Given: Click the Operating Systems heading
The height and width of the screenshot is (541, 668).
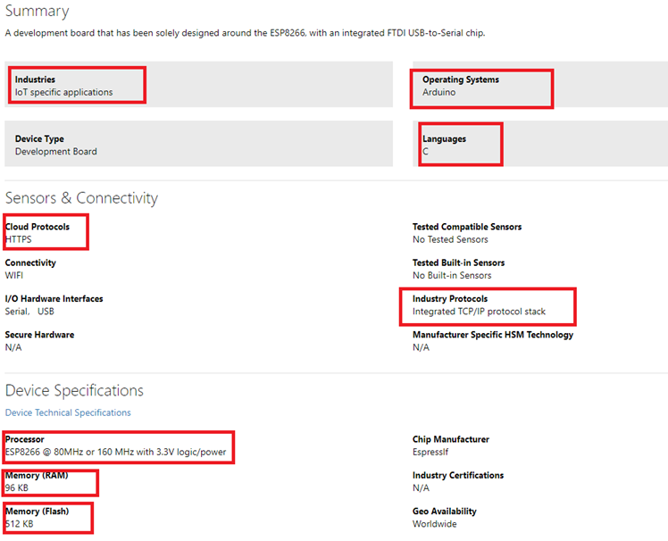Looking at the screenshot, I should tap(461, 79).
